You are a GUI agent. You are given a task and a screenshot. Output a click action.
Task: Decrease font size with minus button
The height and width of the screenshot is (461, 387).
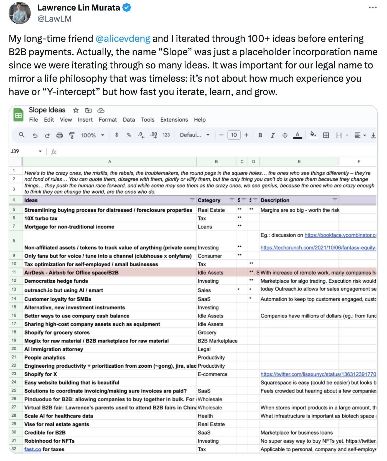221,135
